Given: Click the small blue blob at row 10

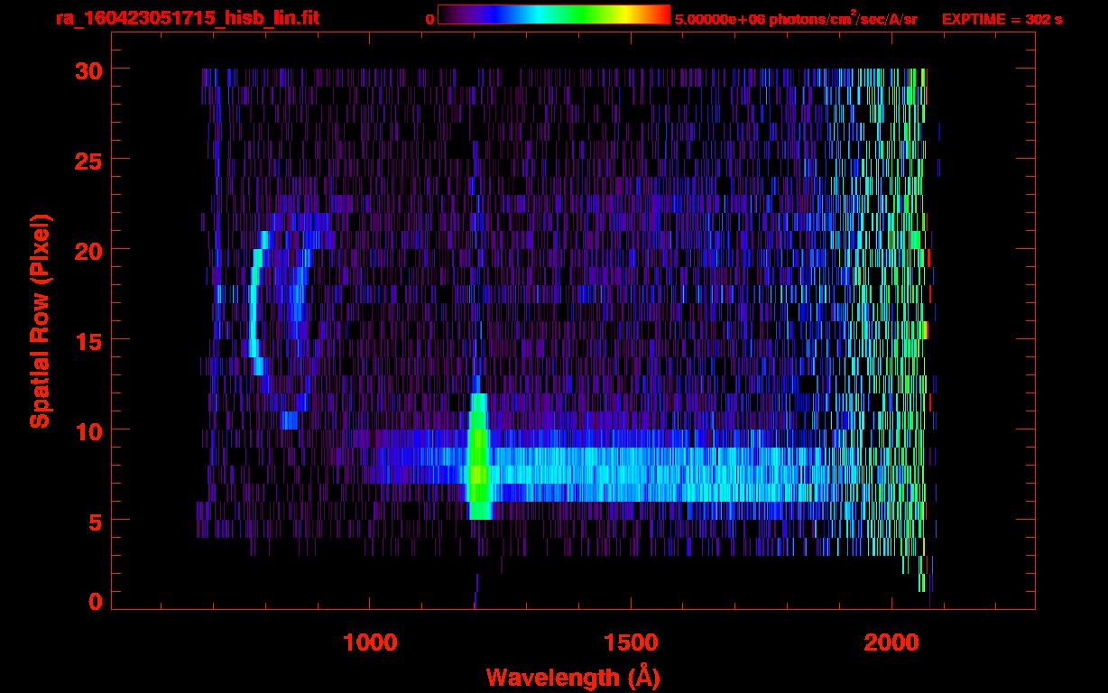Looking at the screenshot, I should [x=290, y=420].
